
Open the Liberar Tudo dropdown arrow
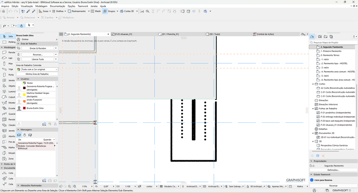tap(56, 59)
